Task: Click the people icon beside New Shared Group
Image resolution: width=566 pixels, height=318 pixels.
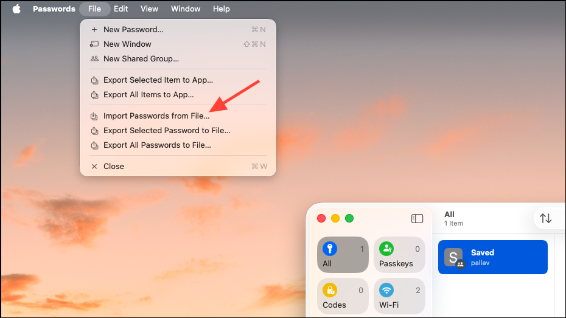Action: (x=94, y=58)
